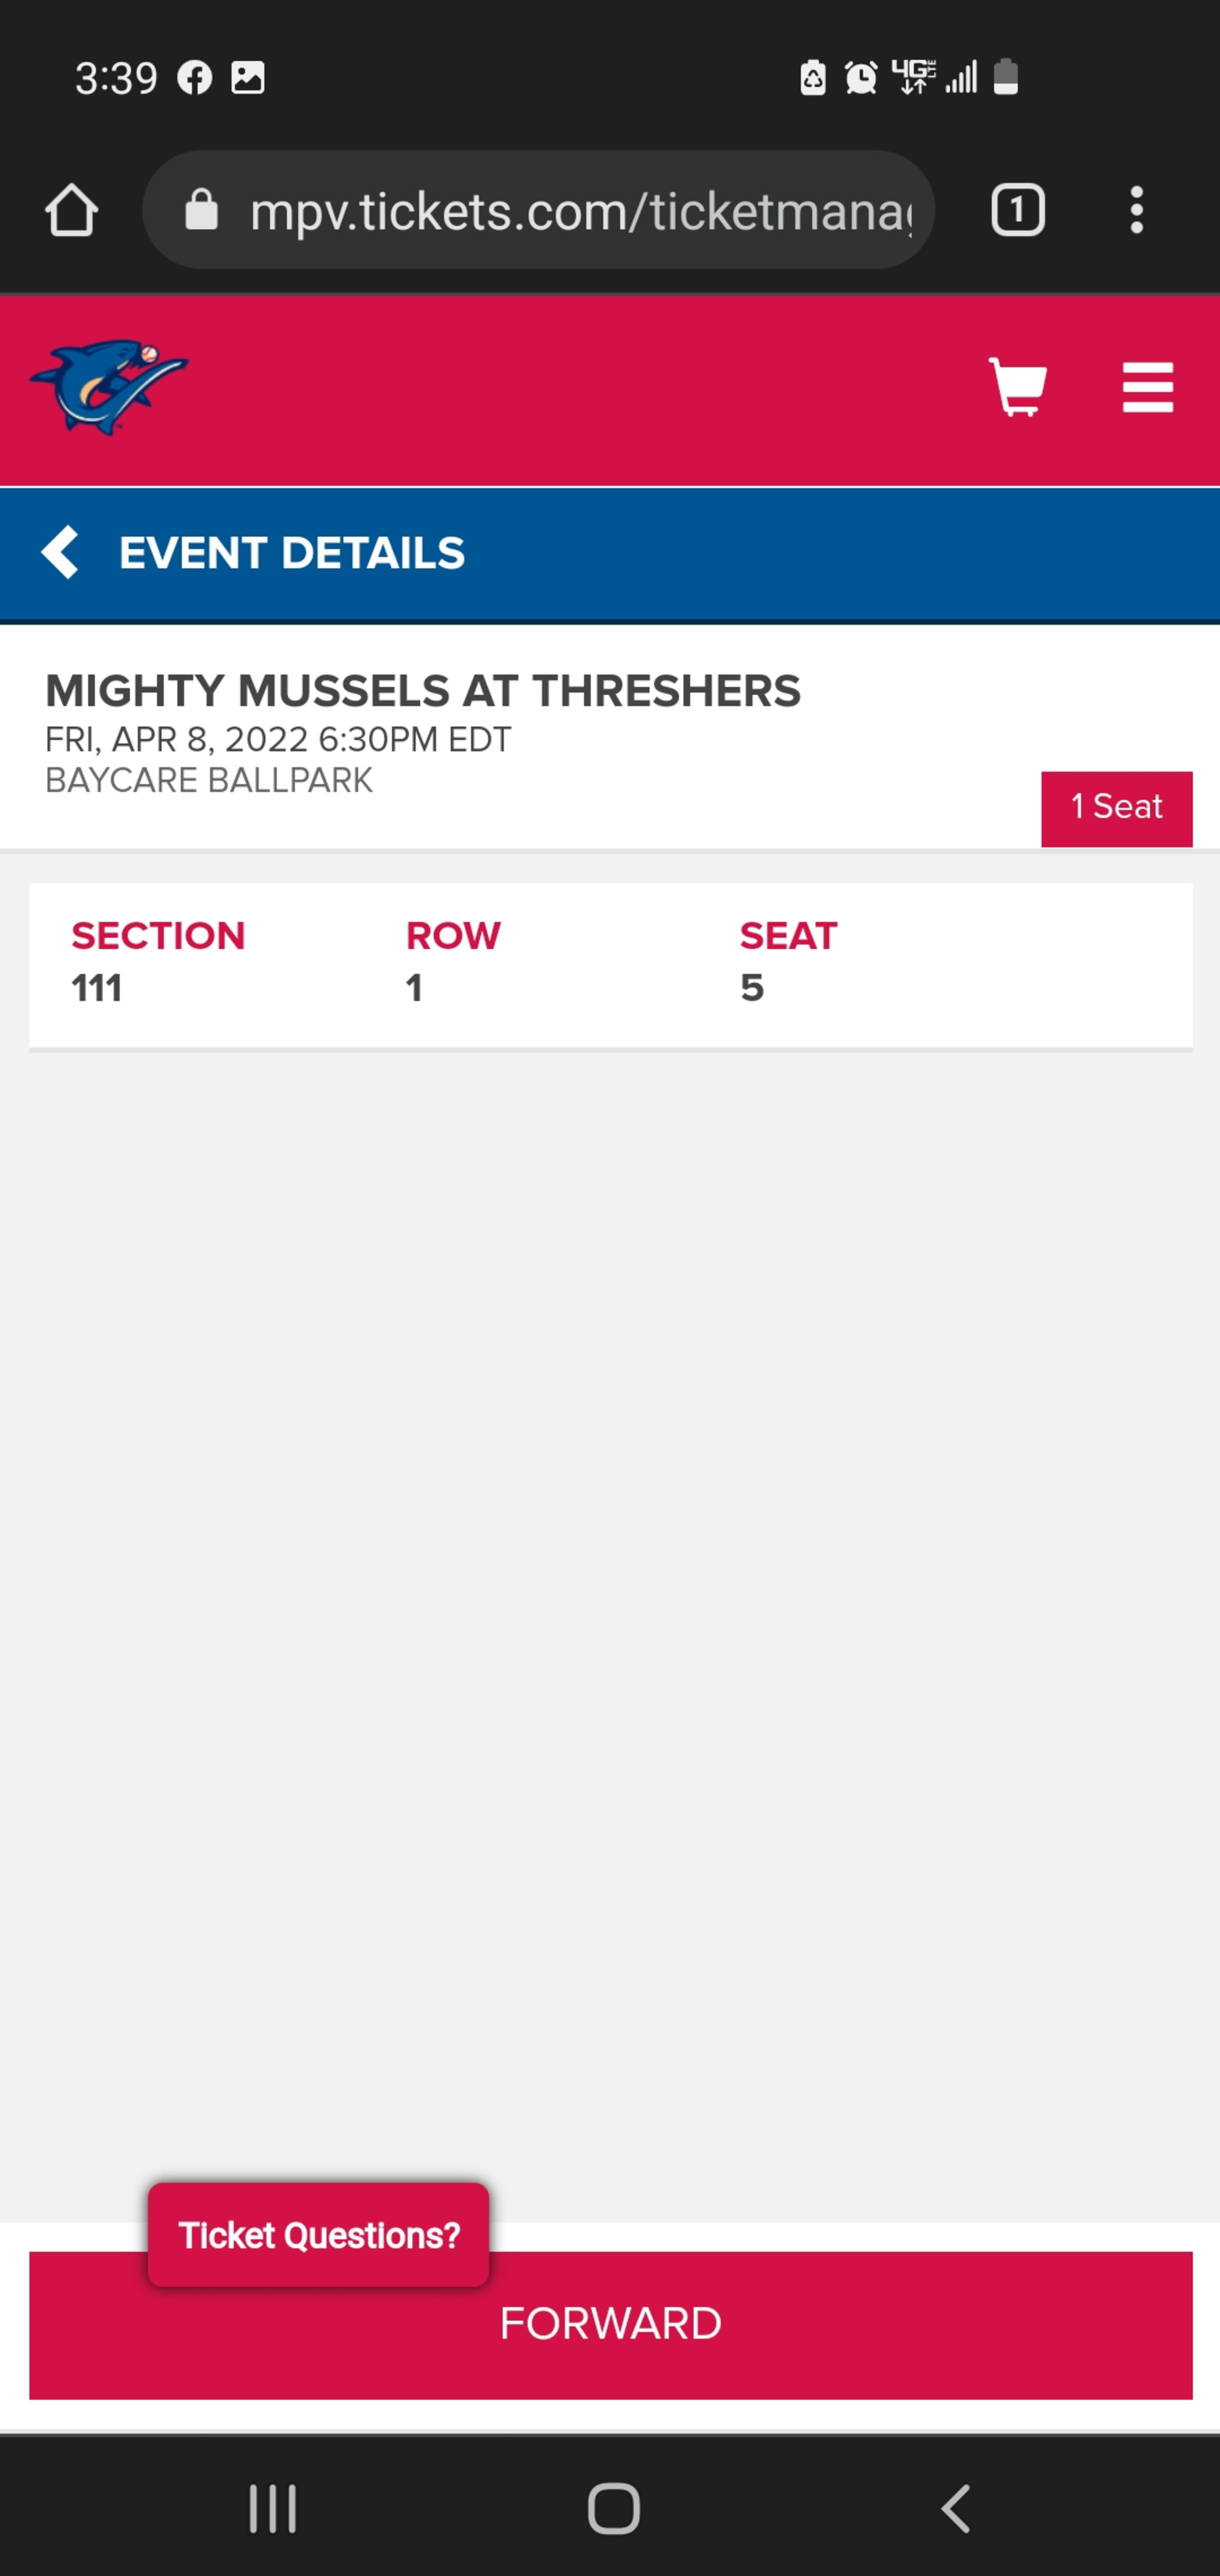The image size is (1220, 2576).
Task: Open the hamburger menu
Action: [1147, 387]
